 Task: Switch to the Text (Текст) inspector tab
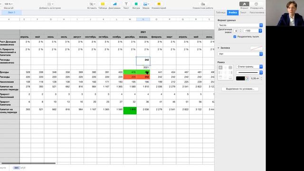243,12
